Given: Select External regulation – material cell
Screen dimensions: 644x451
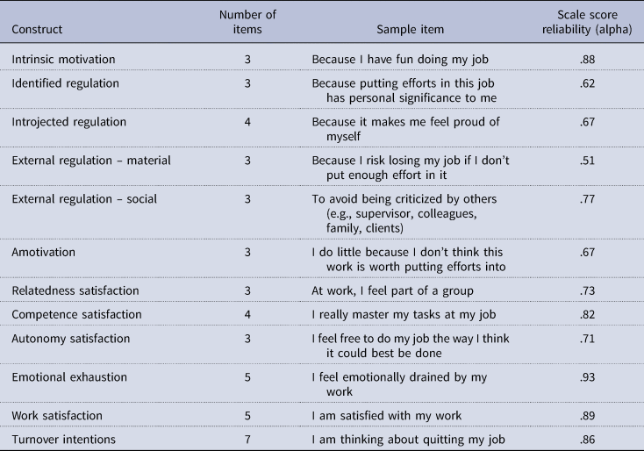Looking at the screenshot, I should [x=90, y=160].
